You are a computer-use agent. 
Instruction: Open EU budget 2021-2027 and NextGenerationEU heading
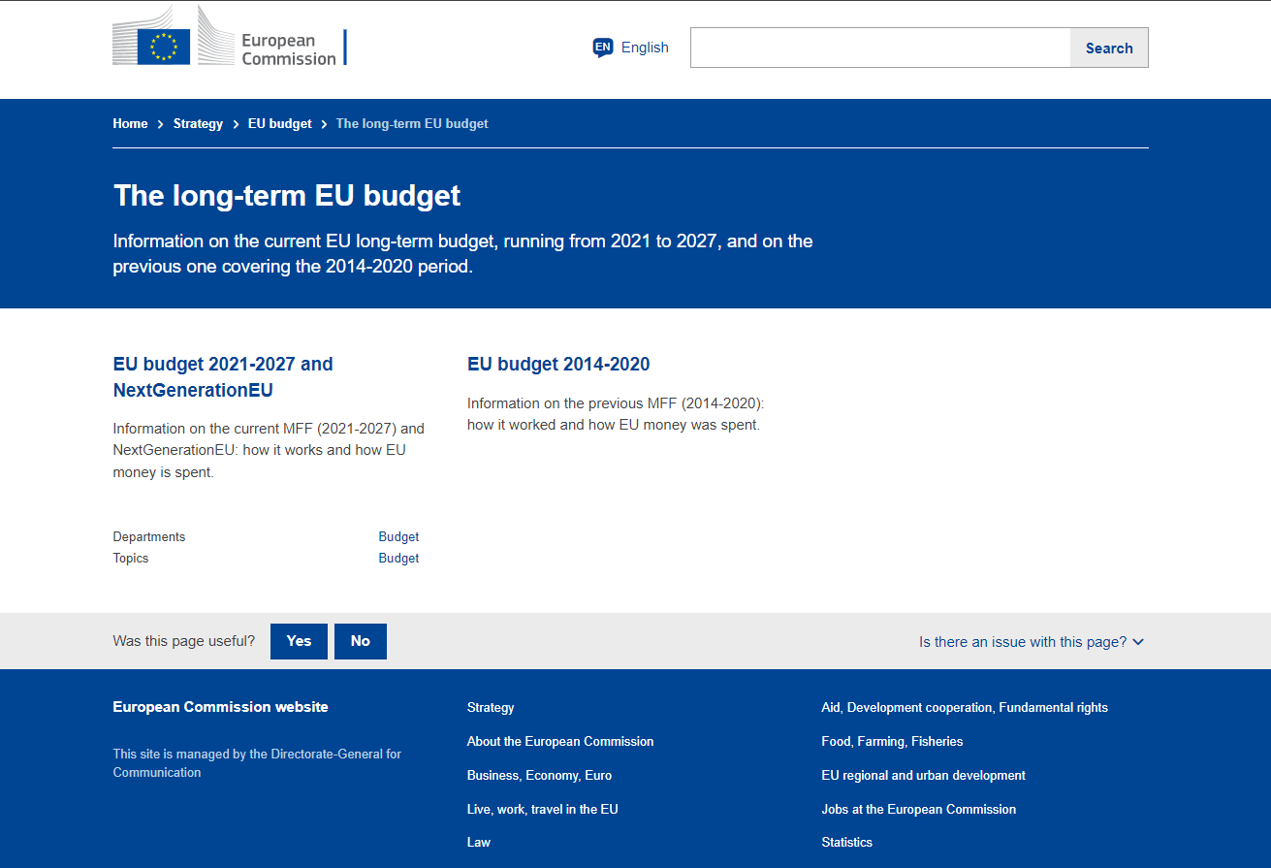223,377
